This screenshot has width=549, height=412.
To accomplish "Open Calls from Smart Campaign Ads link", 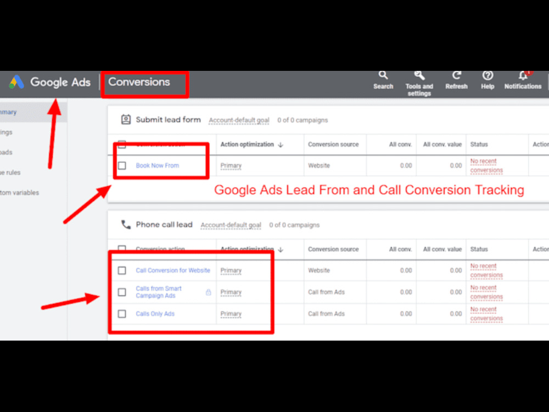I will 159,292.
